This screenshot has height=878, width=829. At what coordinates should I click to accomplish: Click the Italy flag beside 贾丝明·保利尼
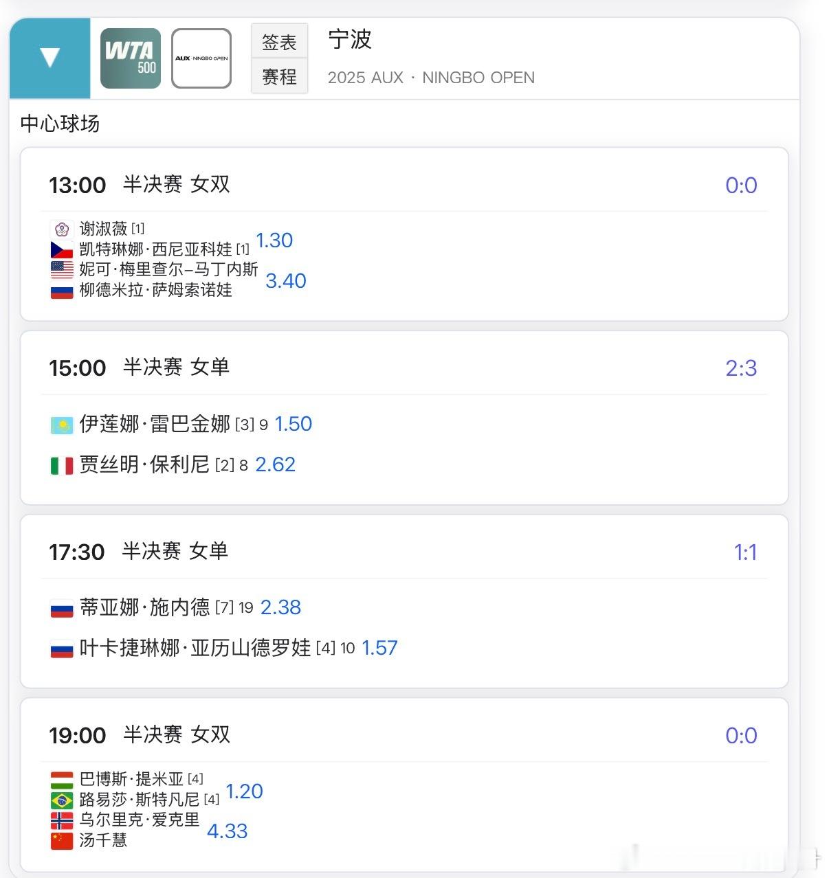tap(62, 466)
